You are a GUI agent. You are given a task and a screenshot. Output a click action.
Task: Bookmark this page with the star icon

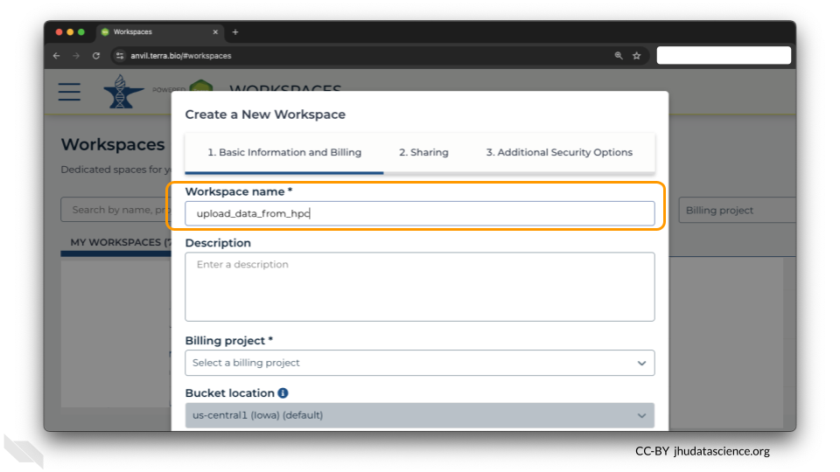(x=636, y=56)
